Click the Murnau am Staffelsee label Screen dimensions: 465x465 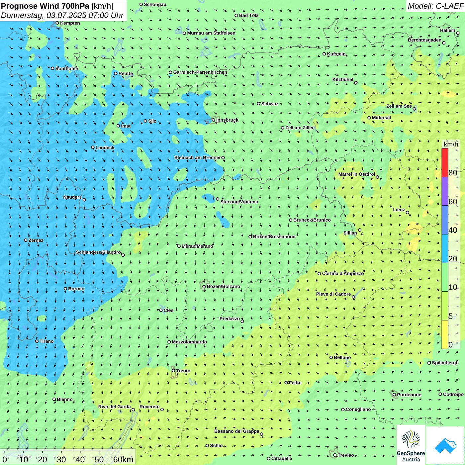coord(211,33)
